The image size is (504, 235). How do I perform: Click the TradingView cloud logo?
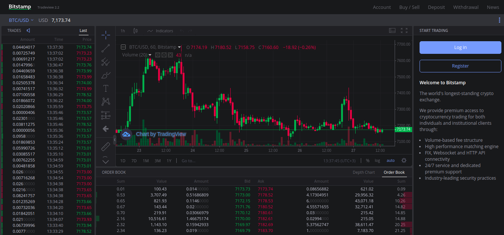pyautogui.click(x=126, y=134)
